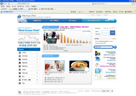
Task: Click the browser Back arrow button
Action: tap(2, 4)
